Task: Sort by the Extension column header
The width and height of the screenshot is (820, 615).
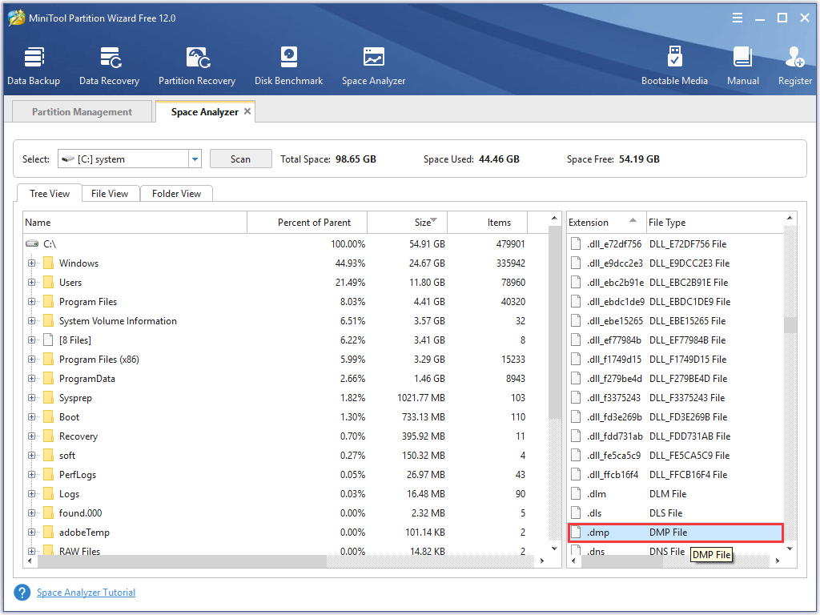Action: 607,223
